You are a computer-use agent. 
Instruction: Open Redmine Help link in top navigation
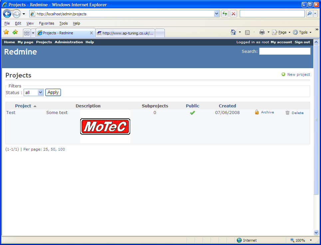[90, 42]
